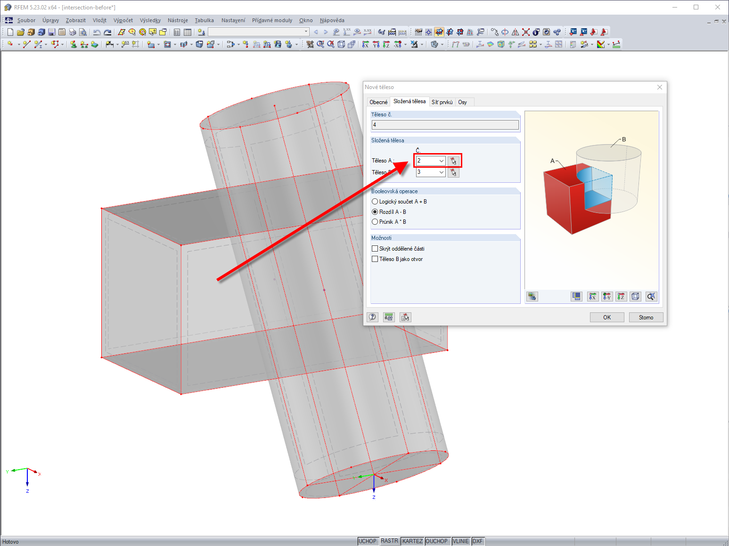The image size is (729, 546).
Task: Switch to the Osy tab
Action: pyautogui.click(x=463, y=102)
